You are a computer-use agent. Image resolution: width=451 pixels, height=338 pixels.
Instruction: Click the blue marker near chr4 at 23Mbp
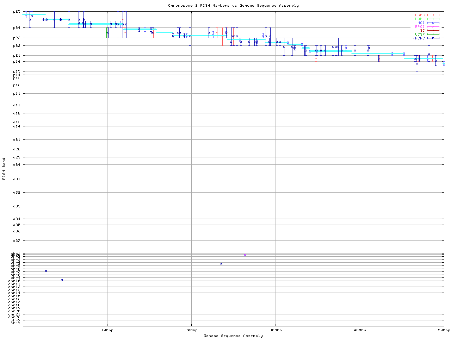(x=221, y=264)
